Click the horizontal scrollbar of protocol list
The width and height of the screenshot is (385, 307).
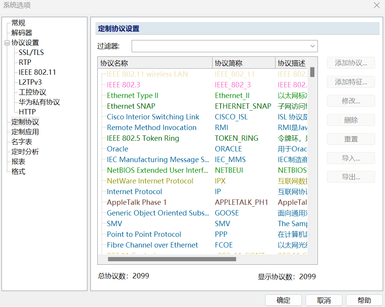(172, 259)
